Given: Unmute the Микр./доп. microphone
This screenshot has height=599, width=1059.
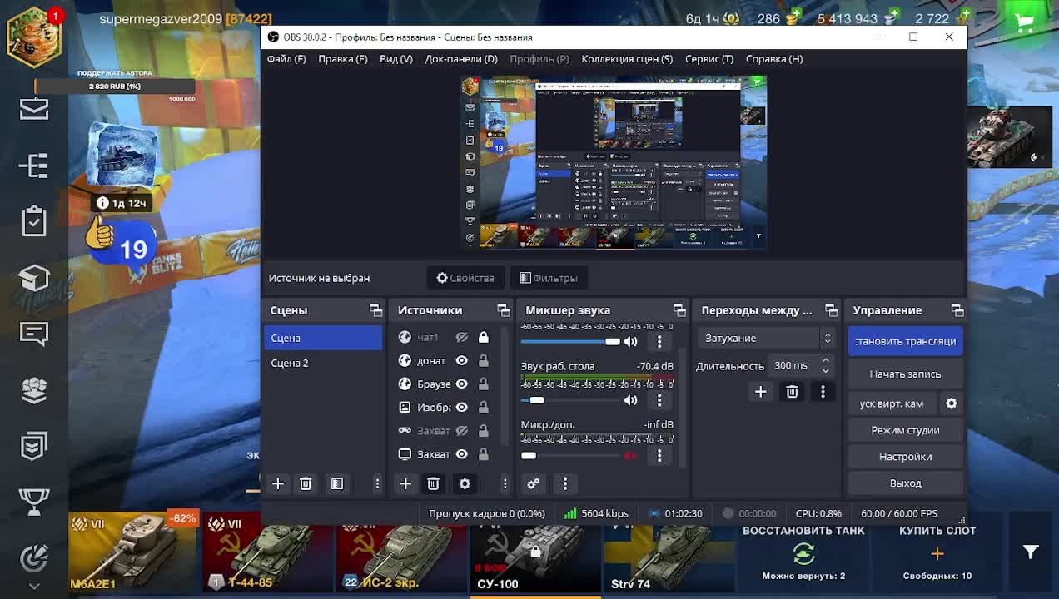Looking at the screenshot, I should (x=631, y=455).
